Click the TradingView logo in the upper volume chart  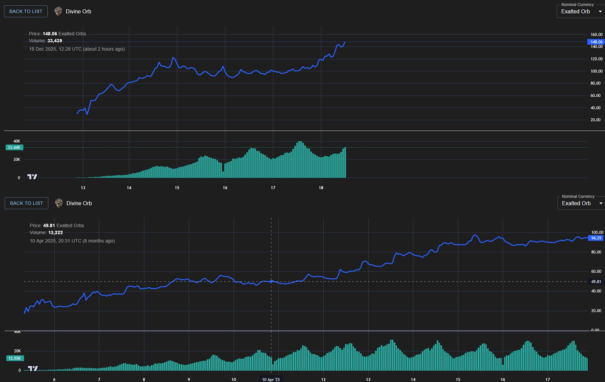pos(32,177)
